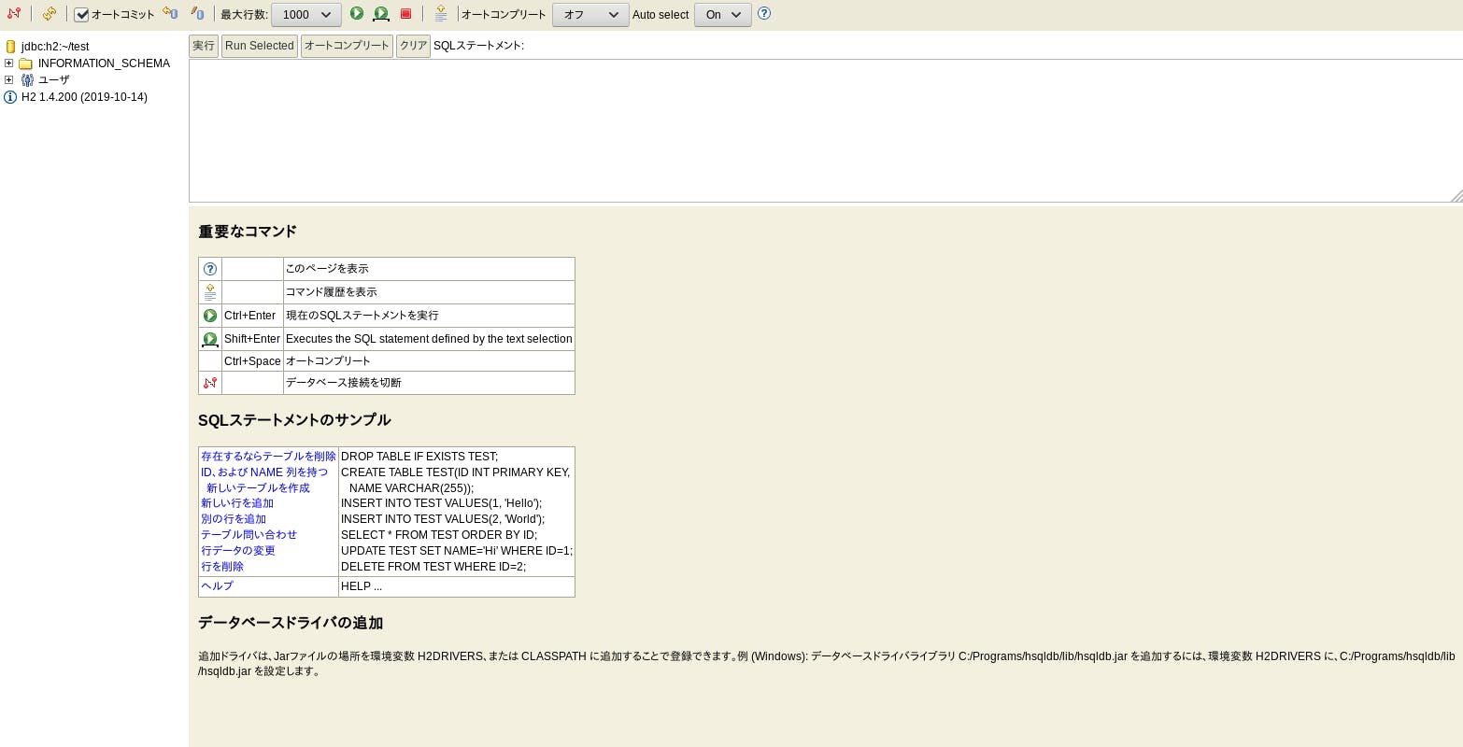
Task: Click the データベース接続を切断 description text
Action: click(x=344, y=383)
